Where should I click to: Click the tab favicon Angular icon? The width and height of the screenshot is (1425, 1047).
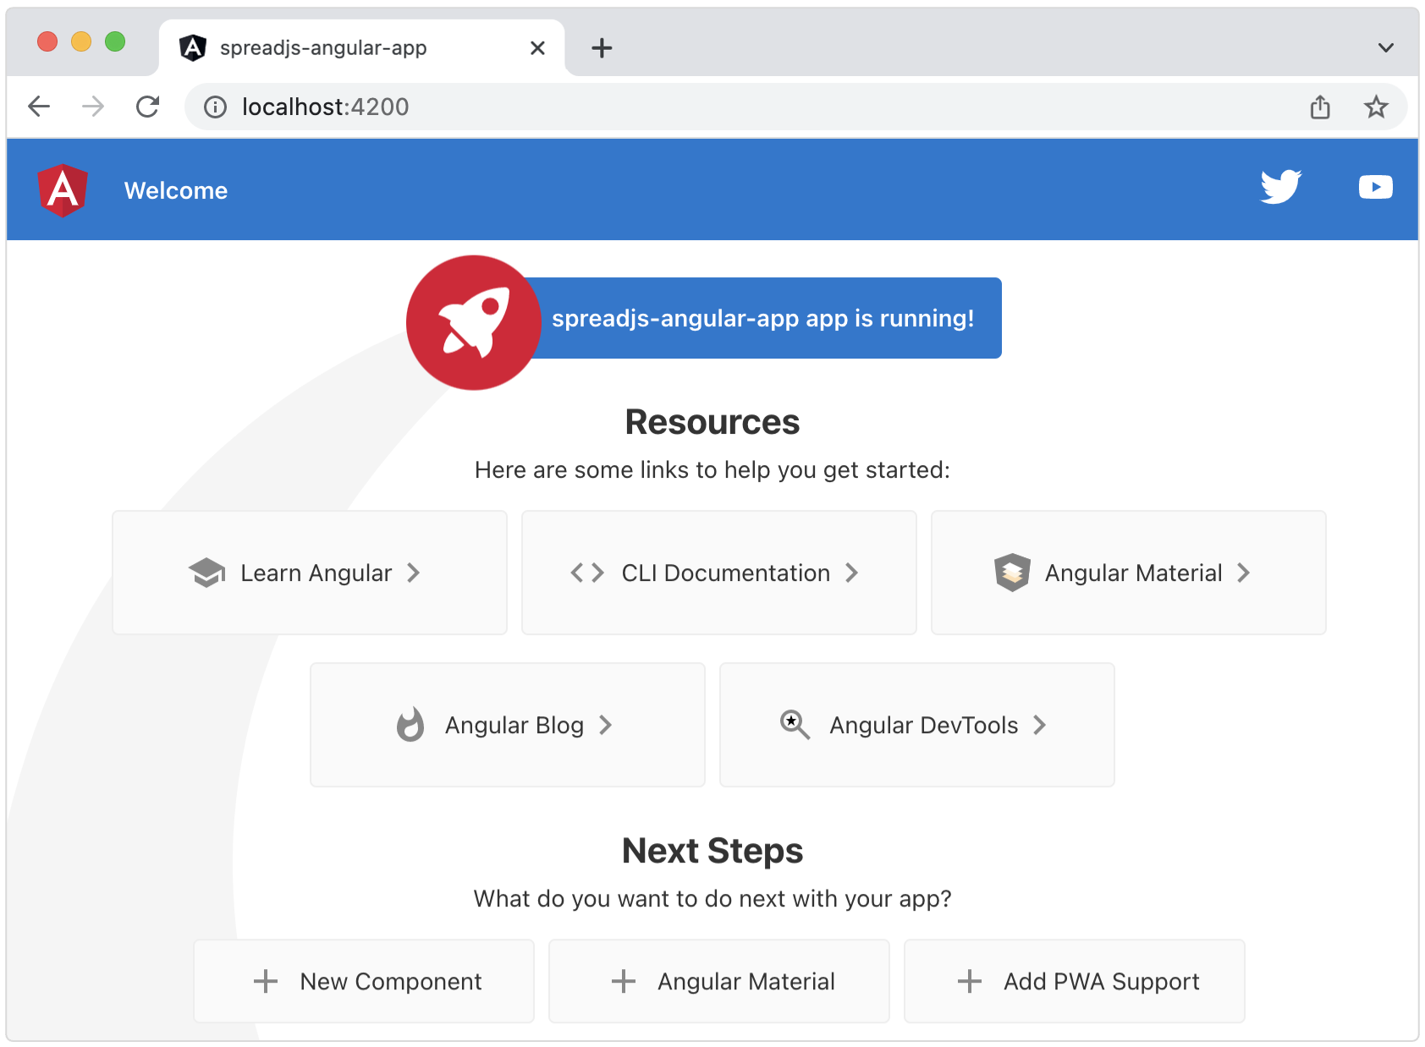click(193, 48)
